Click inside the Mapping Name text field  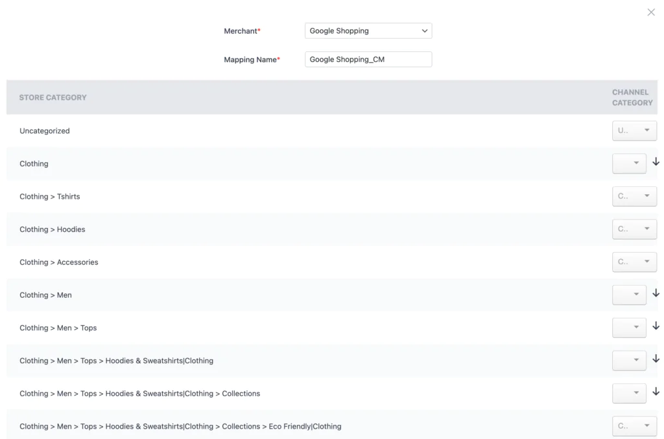(x=368, y=59)
